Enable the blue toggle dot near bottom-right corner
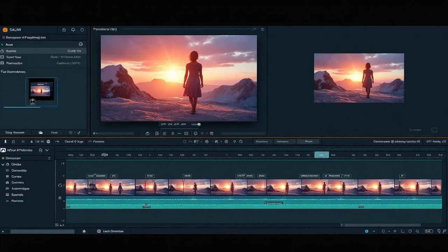This screenshot has width=448, height=252. [x=366, y=231]
